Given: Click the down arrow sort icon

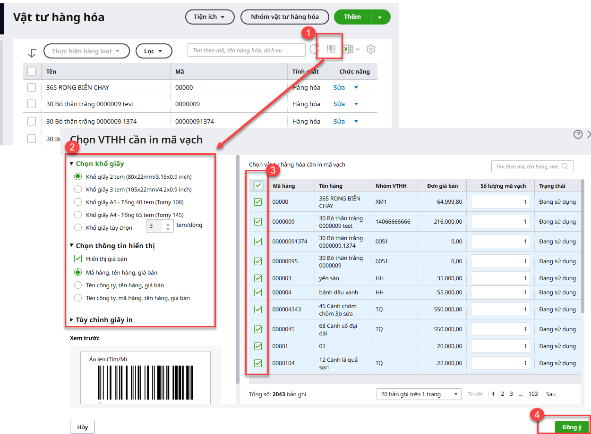Looking at the screenshot, I should coord(32,53).
